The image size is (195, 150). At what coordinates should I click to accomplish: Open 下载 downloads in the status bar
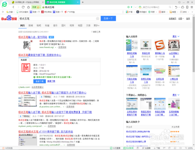[x=157, y=148]
